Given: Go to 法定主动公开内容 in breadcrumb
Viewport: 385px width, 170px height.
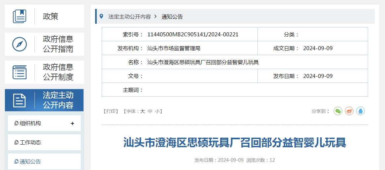Looking at the screenshot, I should (x=129, y=17).
